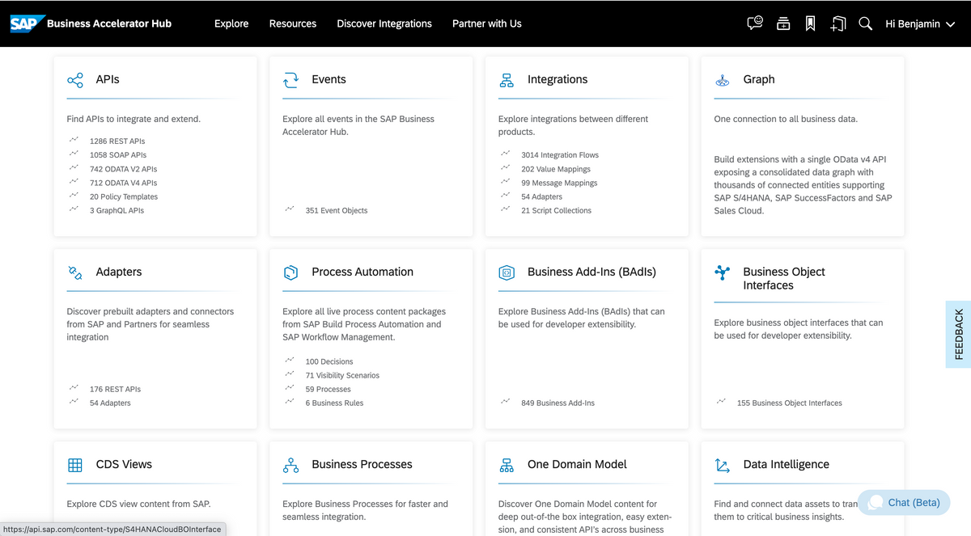
Task: Click trend icon beside 3014 Integration Flows
Action: click(506, 154)
